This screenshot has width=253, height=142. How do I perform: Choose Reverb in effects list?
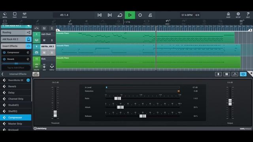click(16, 86)
